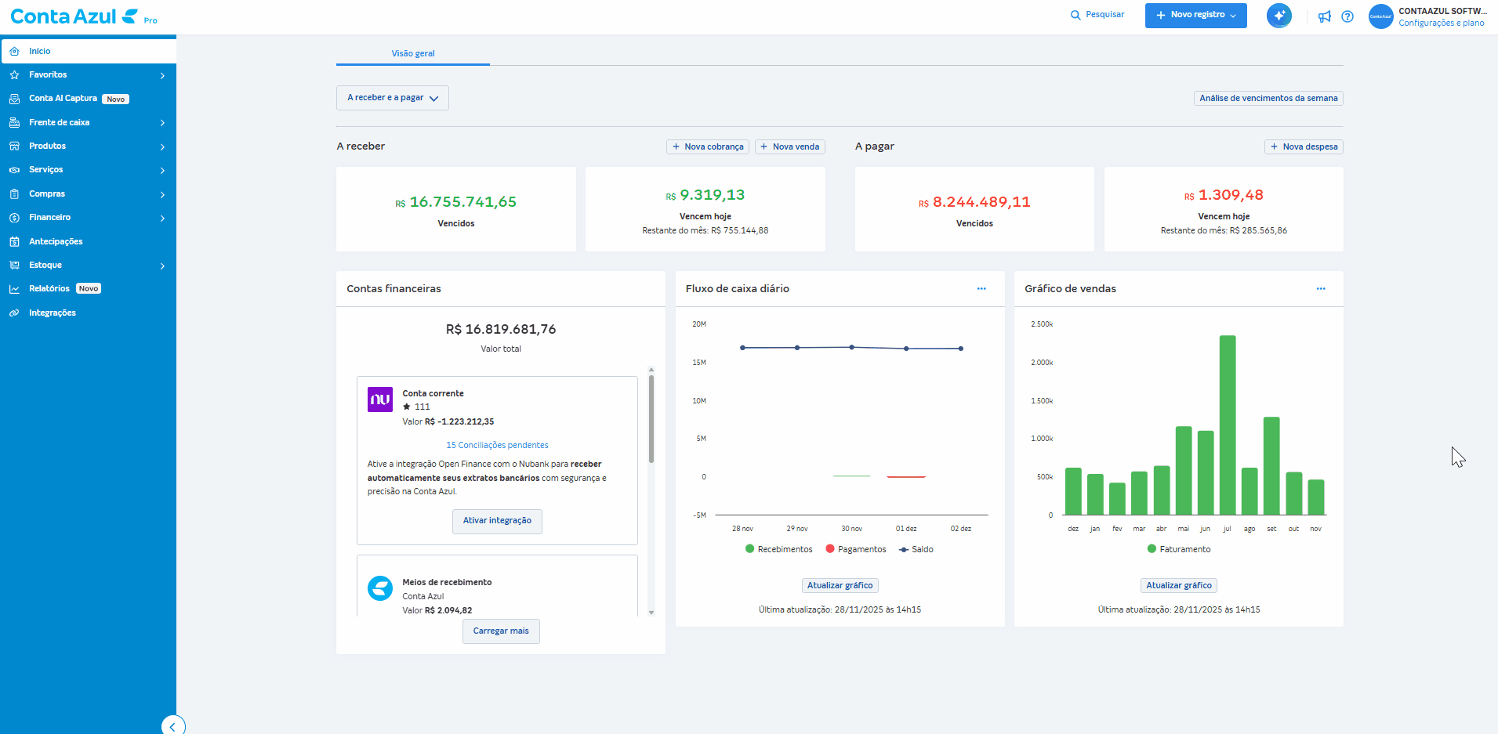This screenshot has height=734, width=1498.
Task: Collapse the sidebar with the arrow button
Action: pyautogui.click(x=173, y=726)
